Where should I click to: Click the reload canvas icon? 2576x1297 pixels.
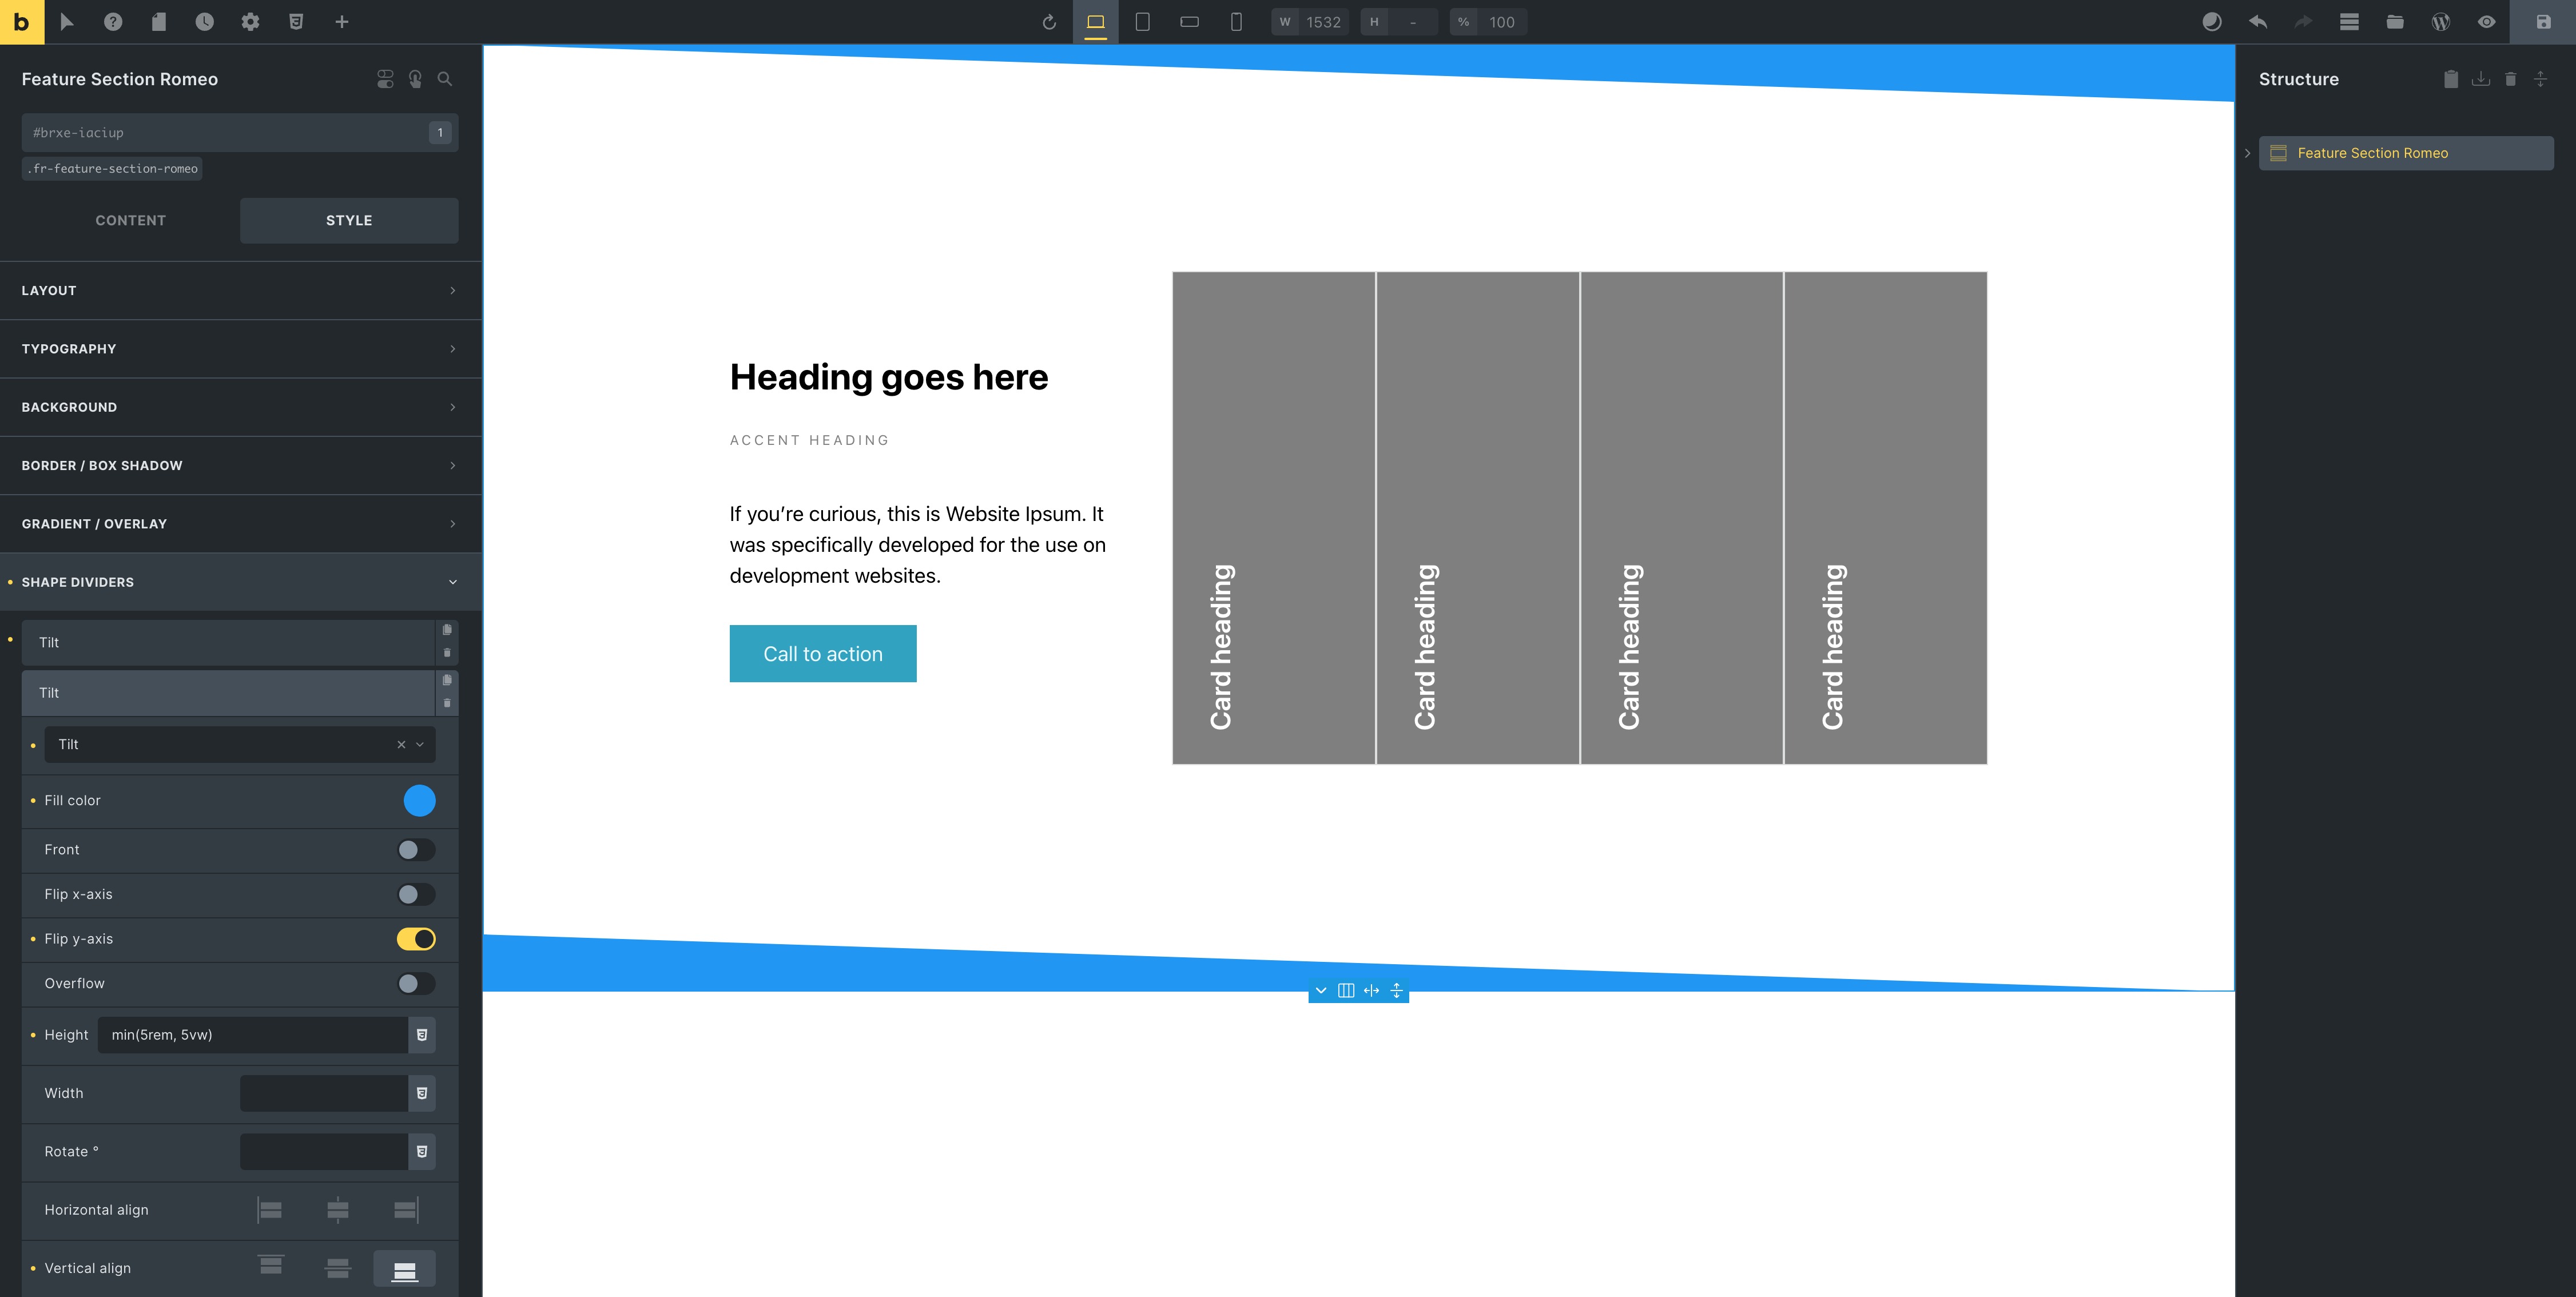pyautogui.click(x=1049, y=22)
